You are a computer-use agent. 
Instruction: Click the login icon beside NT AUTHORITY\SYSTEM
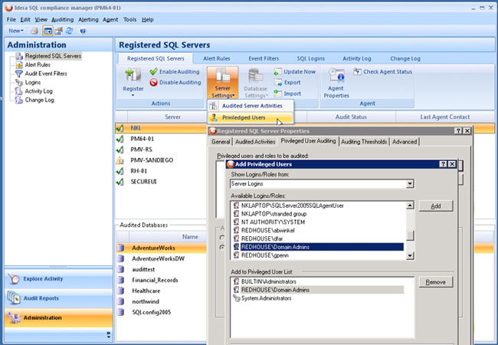[x=236, y=222]
